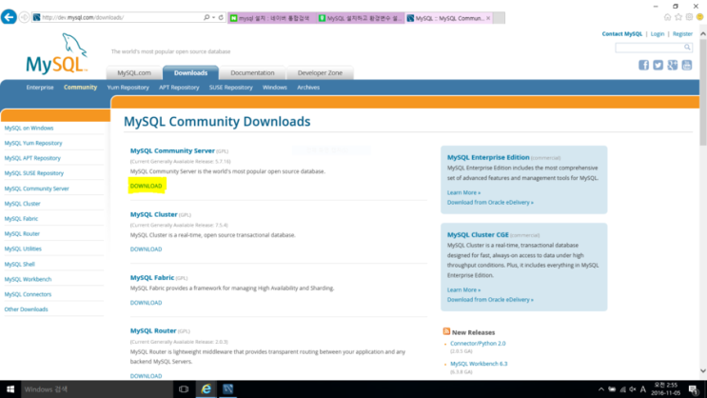Click the favorites star icon

pos(678,17)
